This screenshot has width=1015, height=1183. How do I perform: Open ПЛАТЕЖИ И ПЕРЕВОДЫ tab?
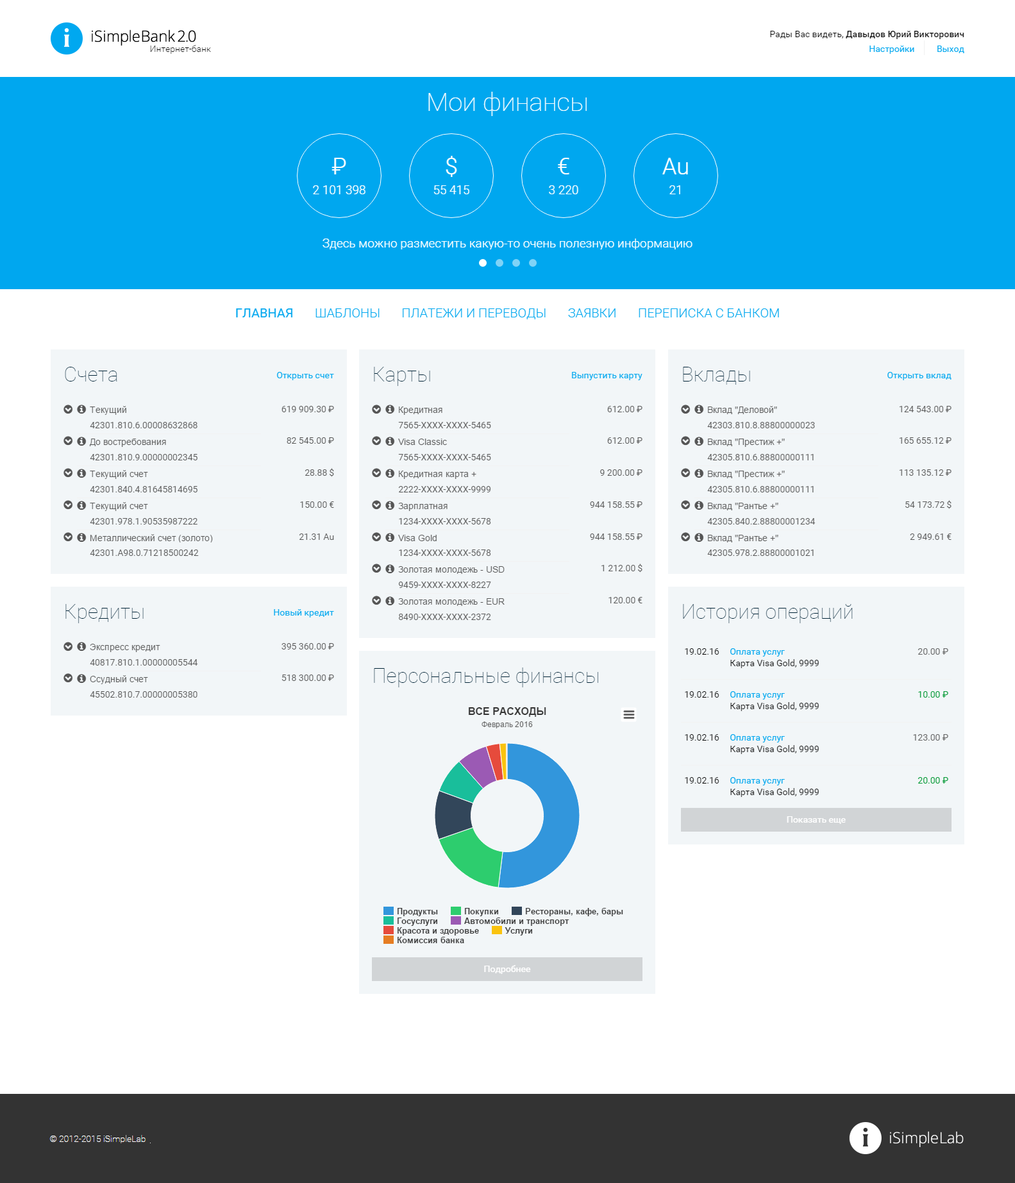click(474, 313)
